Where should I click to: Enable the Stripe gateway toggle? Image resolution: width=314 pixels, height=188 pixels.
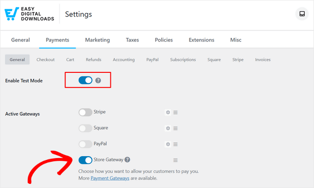pos(85,112)
